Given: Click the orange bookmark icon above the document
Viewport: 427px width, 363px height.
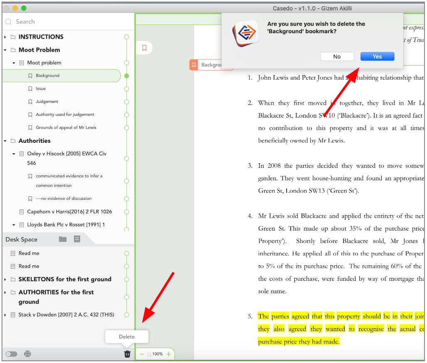Looking at the screenshot, I should tap(144, 48).
